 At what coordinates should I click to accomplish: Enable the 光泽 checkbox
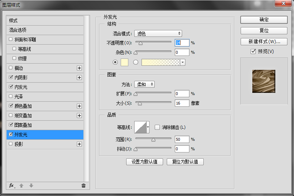[x=11, y=96]
